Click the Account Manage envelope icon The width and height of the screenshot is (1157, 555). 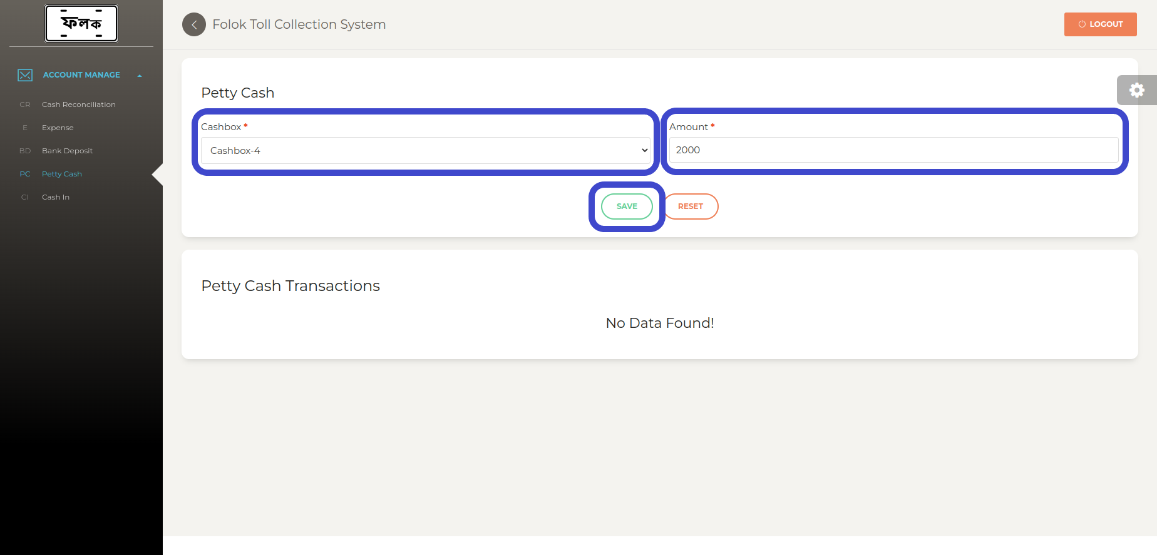tap(25, 75)
